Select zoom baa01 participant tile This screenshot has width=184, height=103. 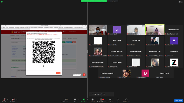[117, 30]
